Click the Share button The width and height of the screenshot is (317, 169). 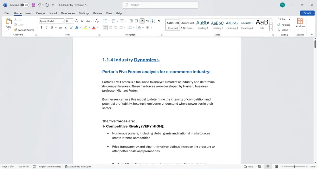tap(307, 13)
